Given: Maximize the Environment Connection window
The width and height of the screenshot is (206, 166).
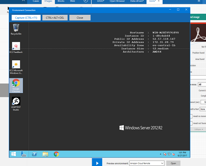Looking at the screenshot, I should click(178, 10).
